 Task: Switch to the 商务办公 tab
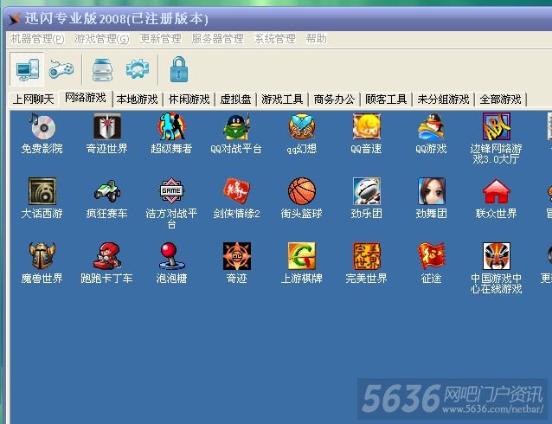[334, 100]
